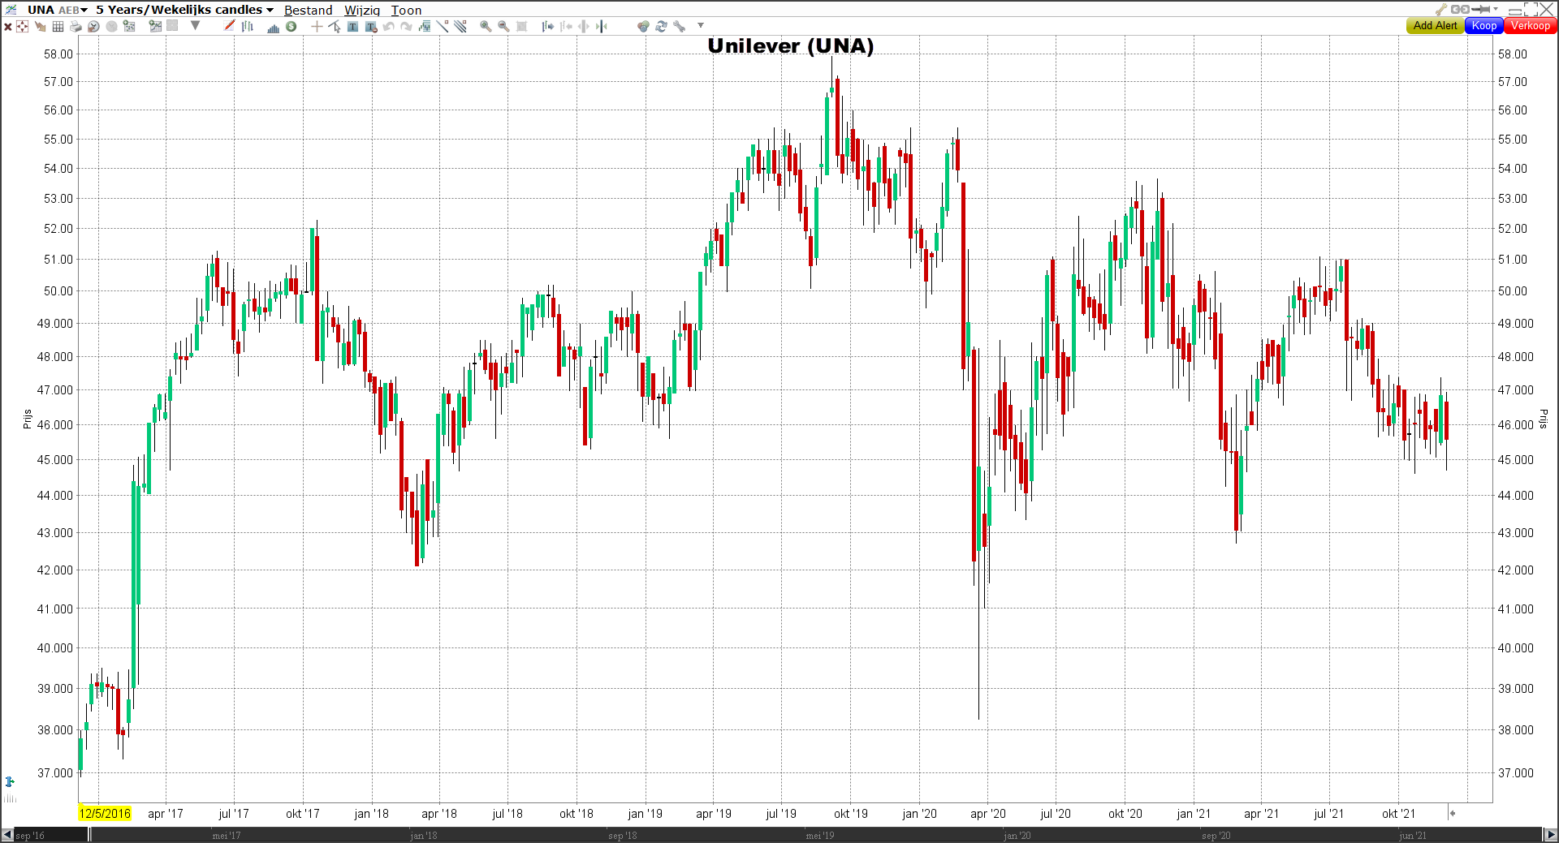Add a text label with T icon
1559x843 pixels.
352,26
